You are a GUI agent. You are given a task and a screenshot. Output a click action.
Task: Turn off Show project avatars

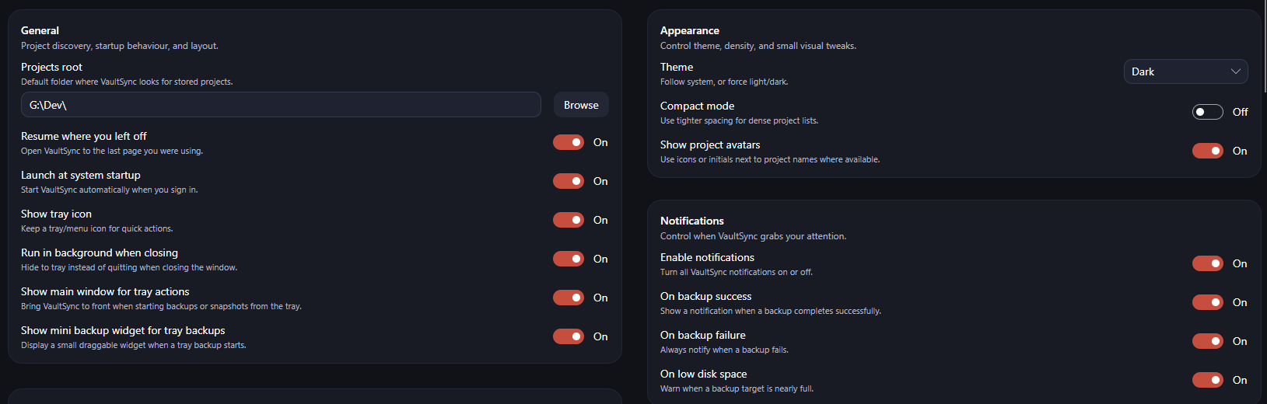1207,151
